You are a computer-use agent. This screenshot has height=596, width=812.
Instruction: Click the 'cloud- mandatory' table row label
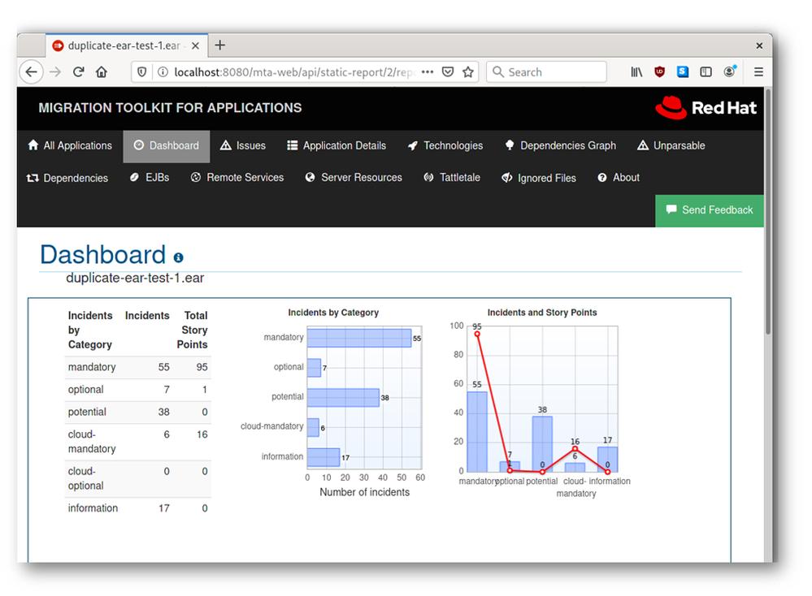point(92,442)
